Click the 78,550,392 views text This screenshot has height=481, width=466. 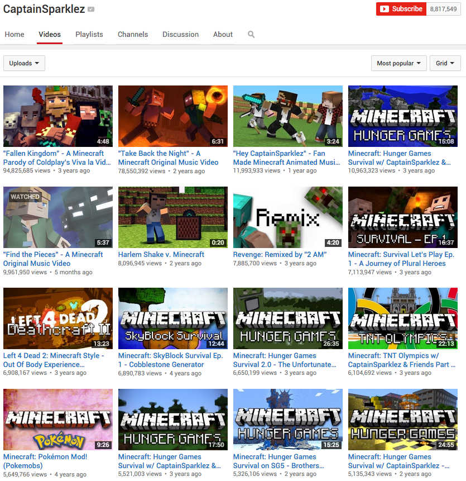[142, 171]
